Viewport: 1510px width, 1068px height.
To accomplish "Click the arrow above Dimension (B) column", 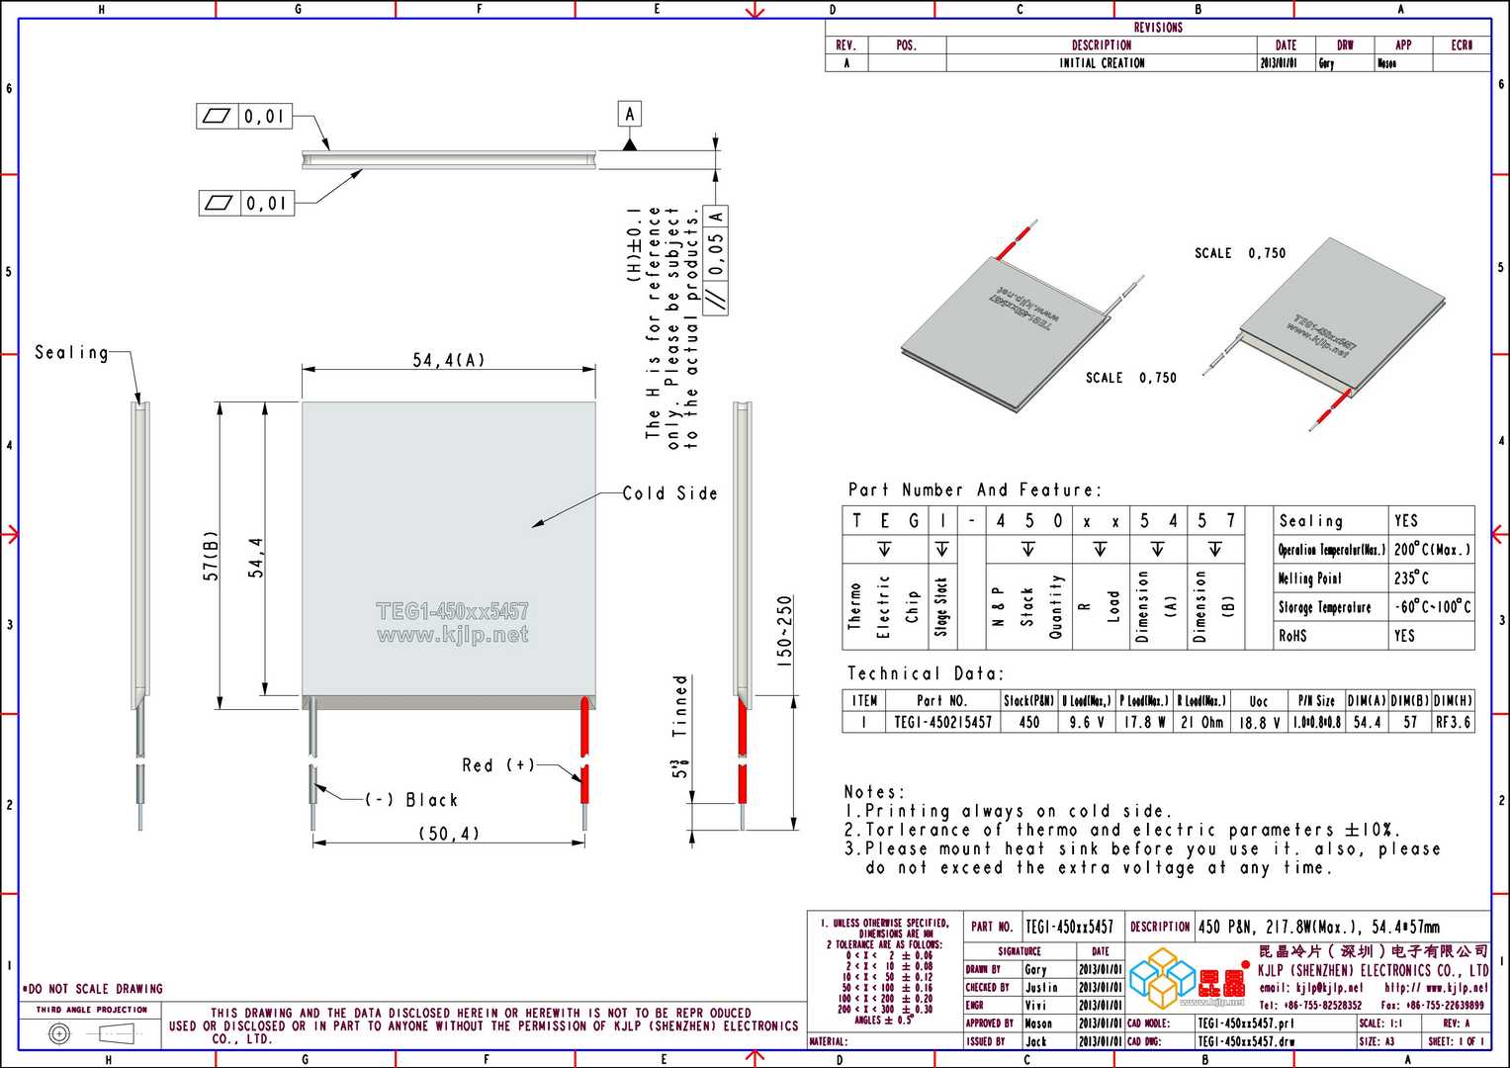I will point(1214,548).
